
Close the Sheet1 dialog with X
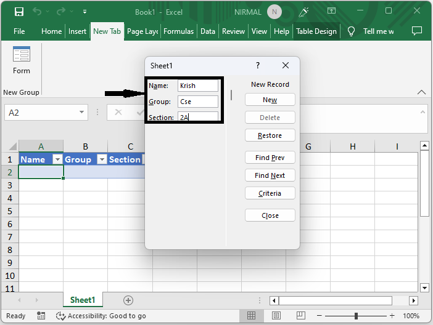tap(286, 65)
